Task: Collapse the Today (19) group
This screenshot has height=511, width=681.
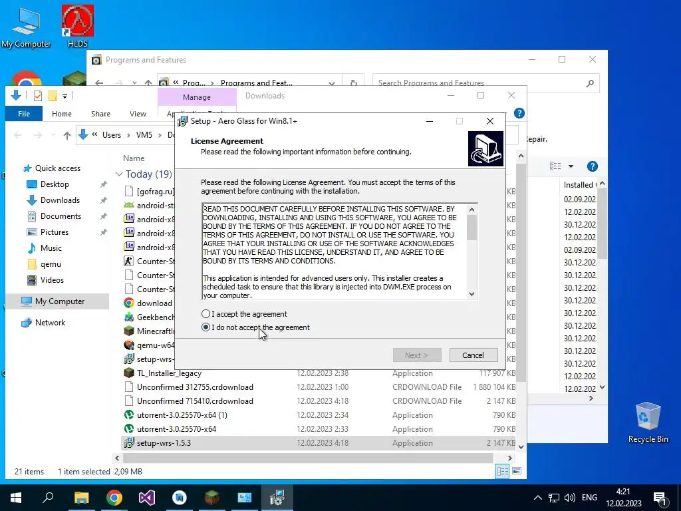Action: tap(119, 174)
